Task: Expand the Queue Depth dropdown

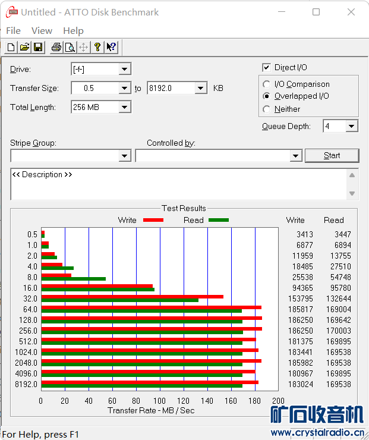Action: click(351, 126)
